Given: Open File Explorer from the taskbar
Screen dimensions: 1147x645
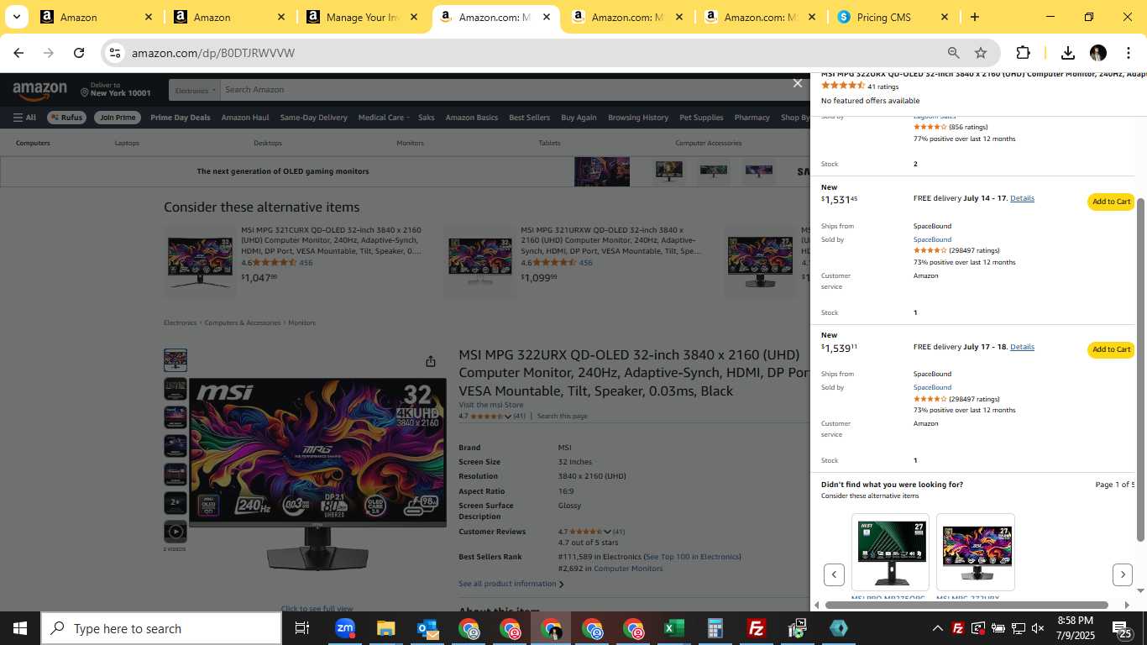Looking at the screenshot, I should [385, 628].
